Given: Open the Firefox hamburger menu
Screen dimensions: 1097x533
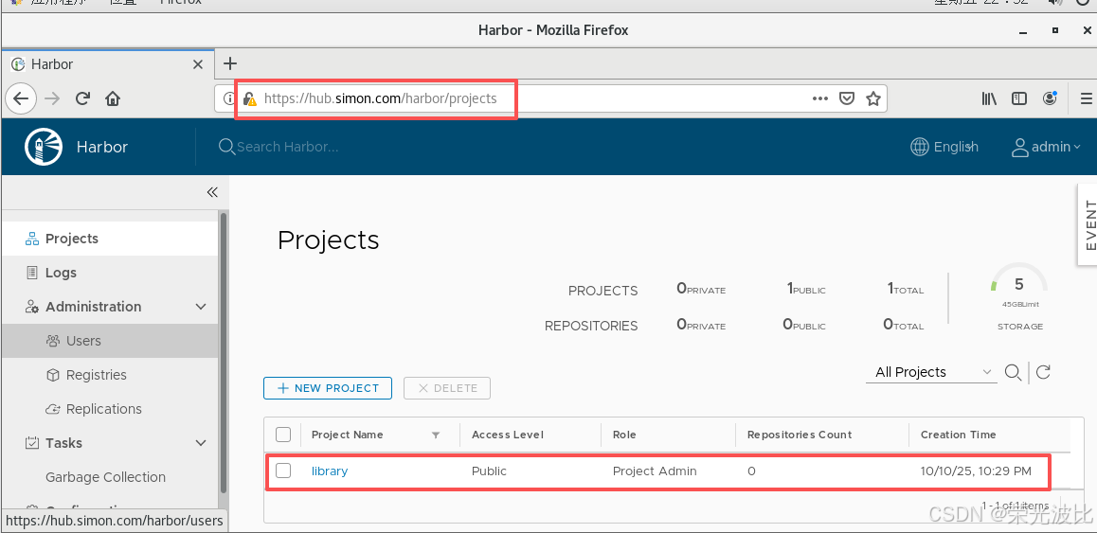Looking at the screenshot, I should click(x=1087, y=98).
